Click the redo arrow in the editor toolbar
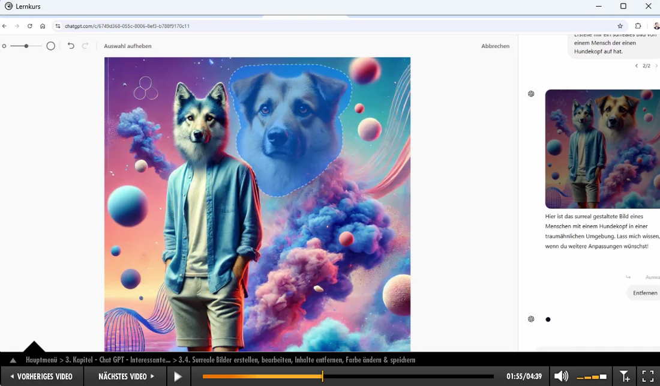The height and width of the screenshot is (386, 660). click(85, 46)
